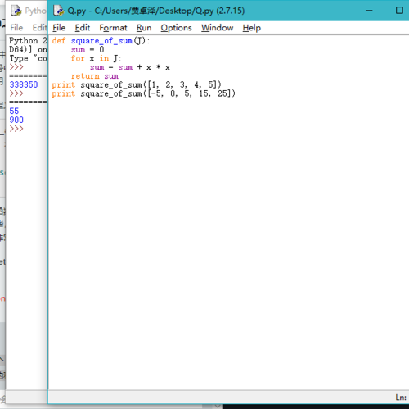The width and height of the screenshot is (409, 409).
Task: Click the Q.py title bar text
Action: [155, 11]
